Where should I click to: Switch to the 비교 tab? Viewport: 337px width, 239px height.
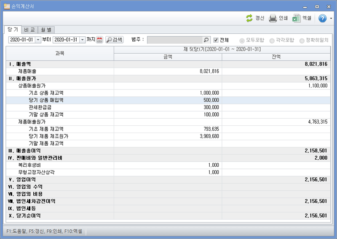coord(29,30)
